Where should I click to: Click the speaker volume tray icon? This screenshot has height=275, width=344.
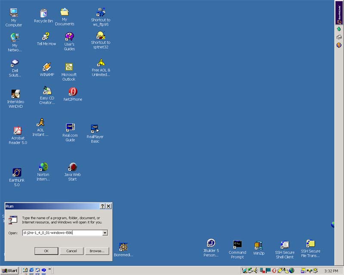[x=256, y=271]
